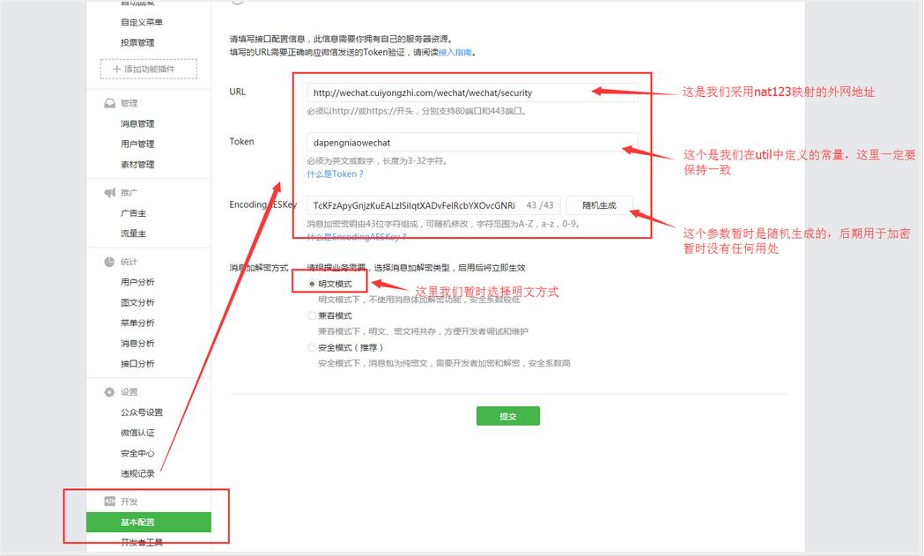Click the 添加功能插件 button

click(149, 69)
